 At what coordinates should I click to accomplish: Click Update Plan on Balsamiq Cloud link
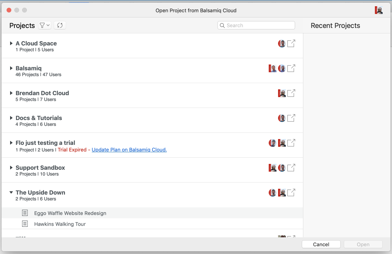click(129, 150)
